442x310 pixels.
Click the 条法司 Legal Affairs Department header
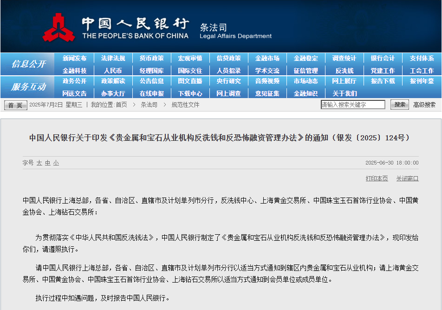[x=236, y=31]
